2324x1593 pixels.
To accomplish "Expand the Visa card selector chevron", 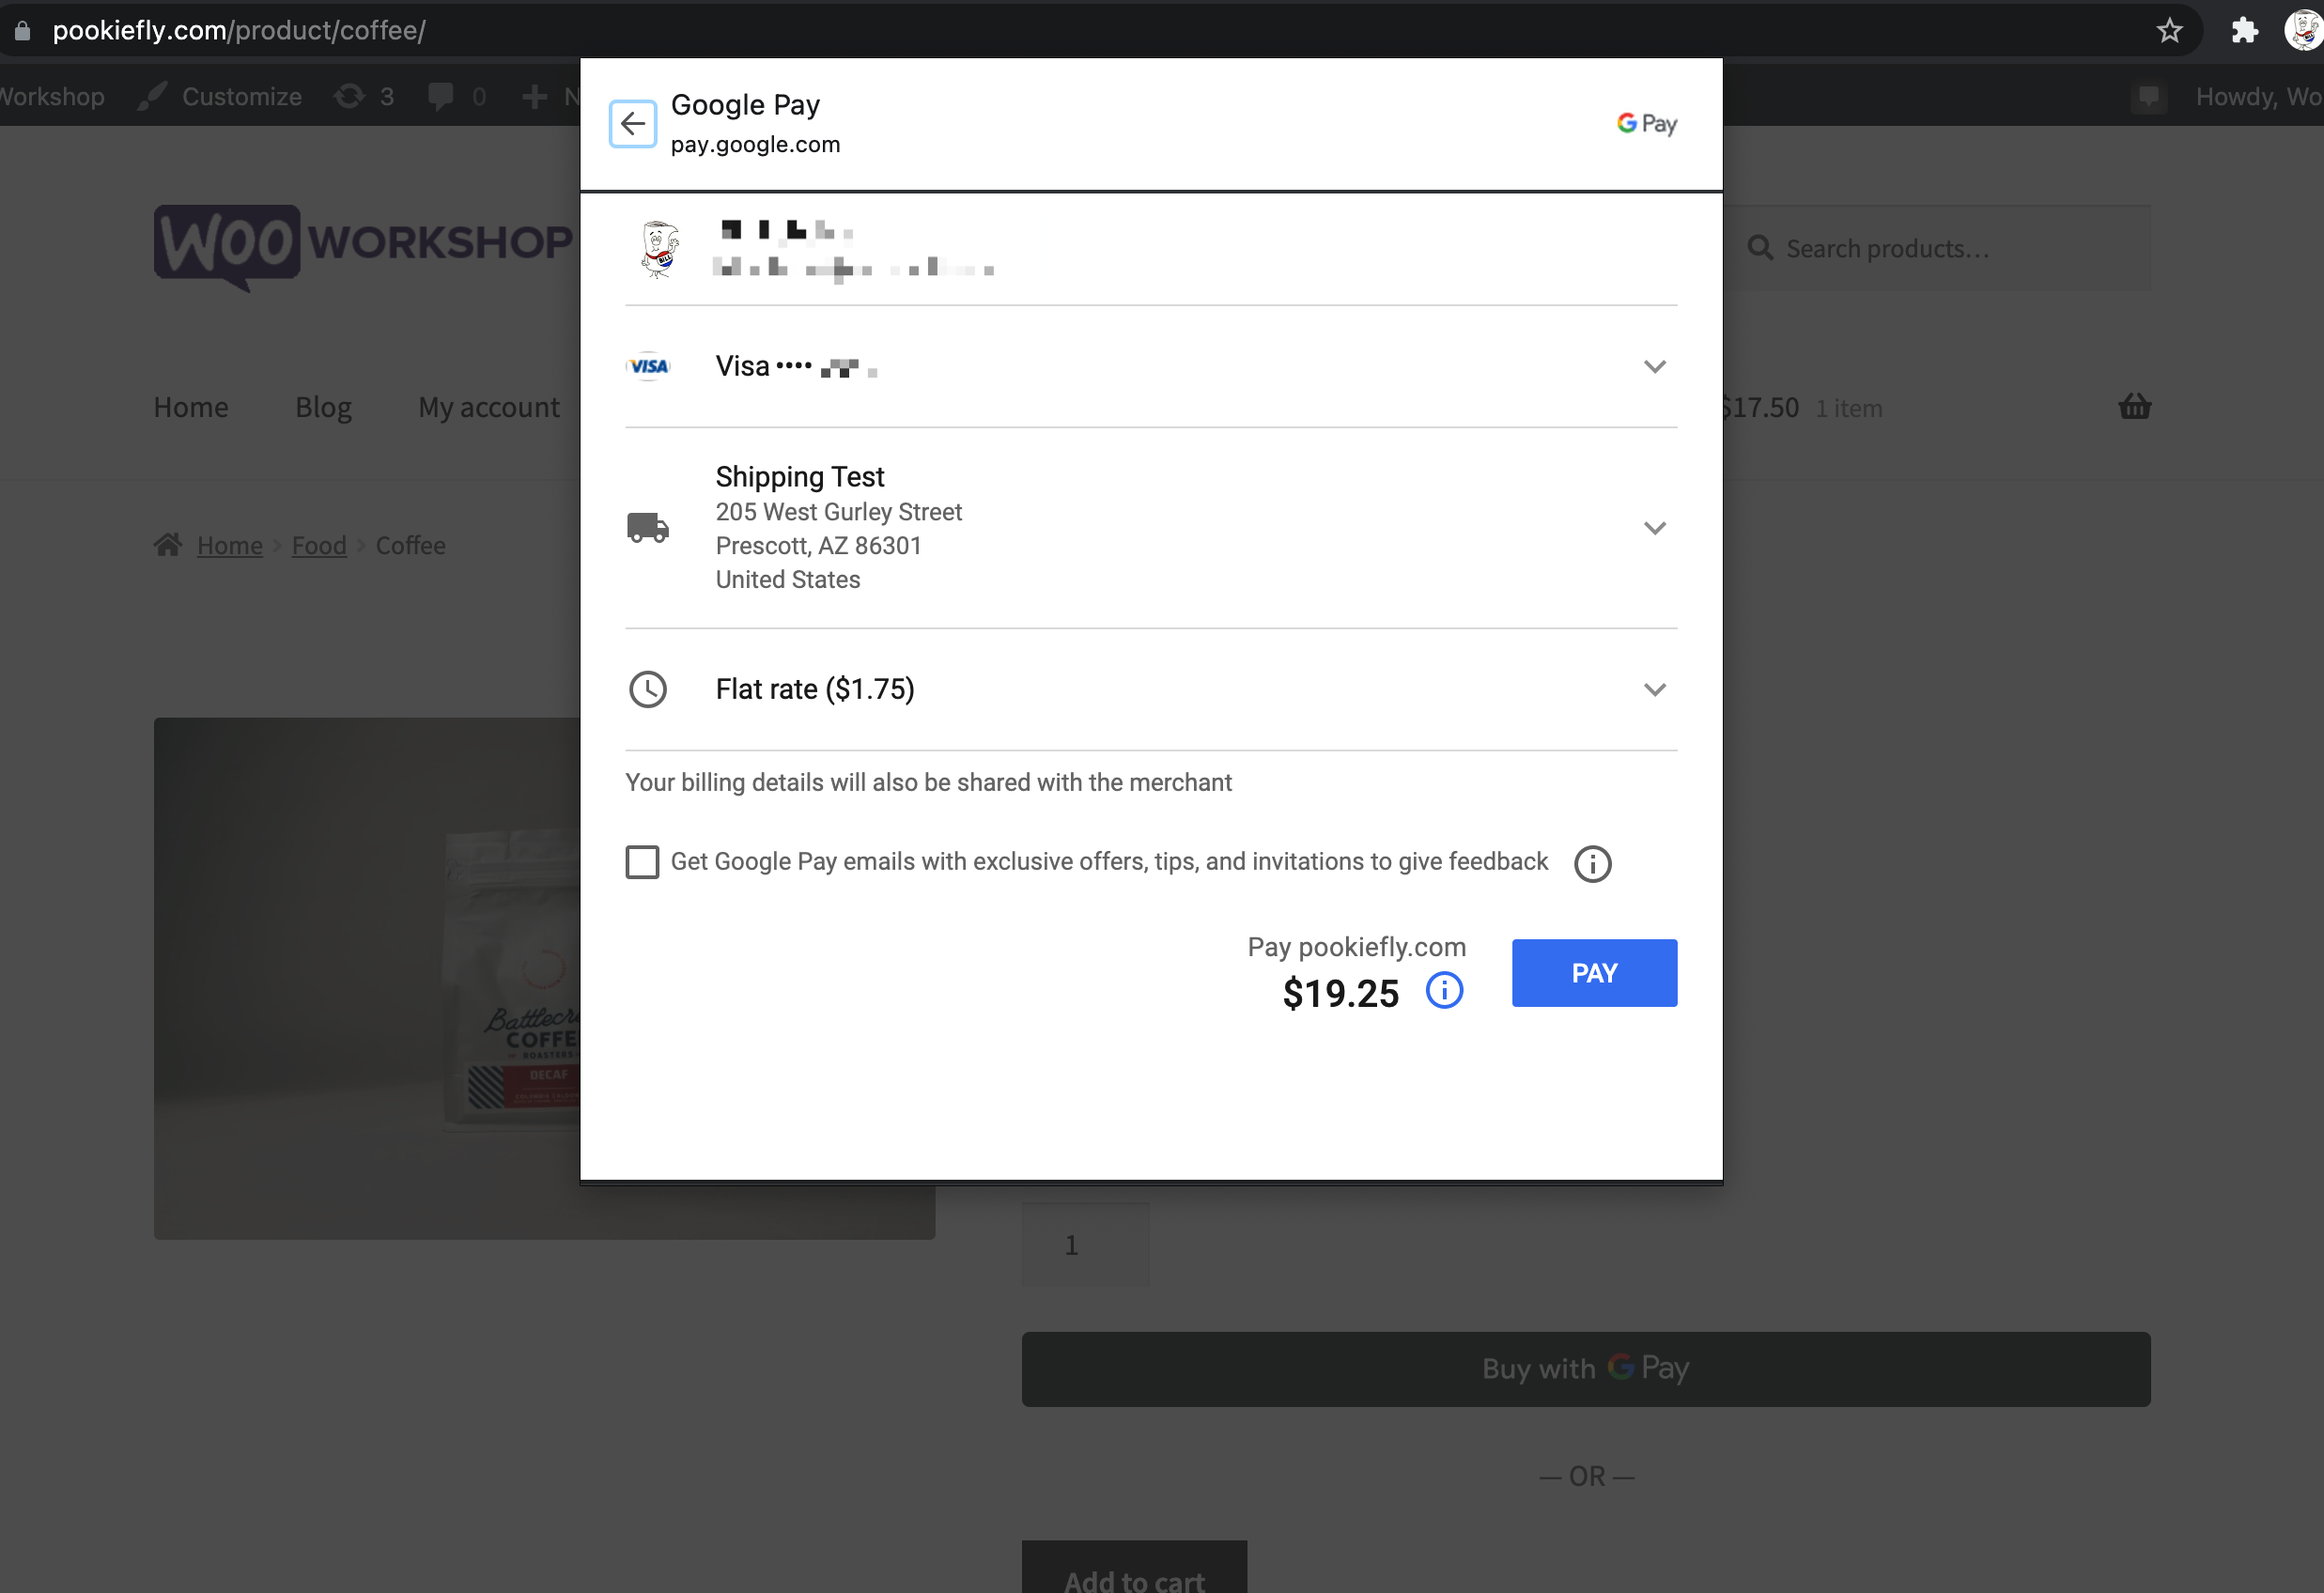I will pos(1654,367).
